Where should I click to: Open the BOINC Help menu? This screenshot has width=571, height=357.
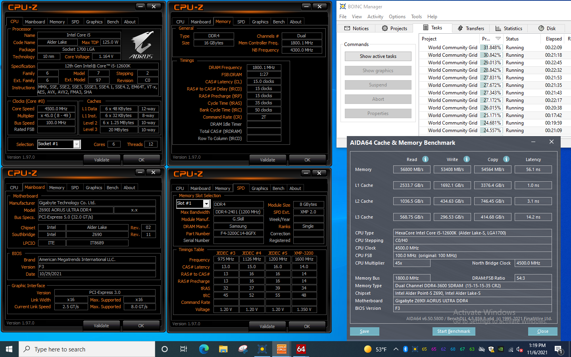point(432,17)
